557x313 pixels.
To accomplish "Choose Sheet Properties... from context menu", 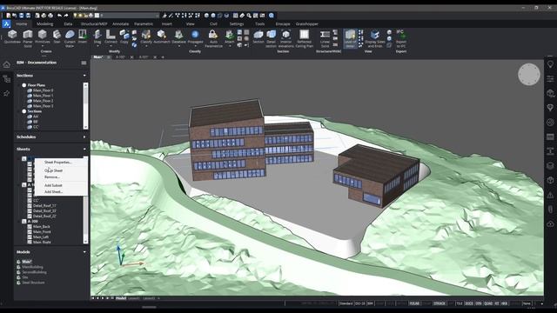I will pyautogui.click(x=61, y=163).
